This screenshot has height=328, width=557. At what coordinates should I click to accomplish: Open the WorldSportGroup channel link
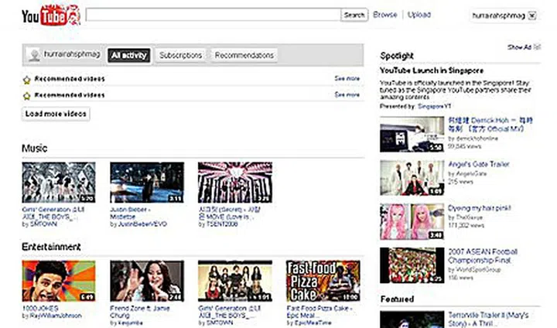pos(478,270)
